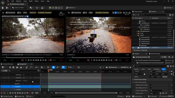Image resolution: width=175 pixels, height=98 pixels.
Task: Open the Output Log
Action: click(19, 96)
